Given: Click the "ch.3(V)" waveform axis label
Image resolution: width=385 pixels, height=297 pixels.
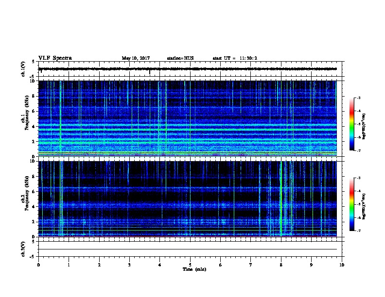Looking at the screenshot, I should pos(23,249).
